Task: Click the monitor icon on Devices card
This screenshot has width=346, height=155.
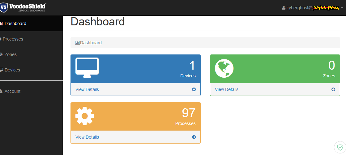Action: tap(87, 67)
